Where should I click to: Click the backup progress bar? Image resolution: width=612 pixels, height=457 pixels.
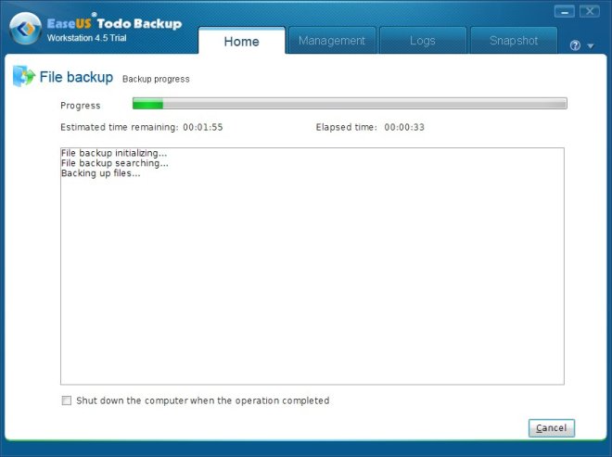[350, 104]
